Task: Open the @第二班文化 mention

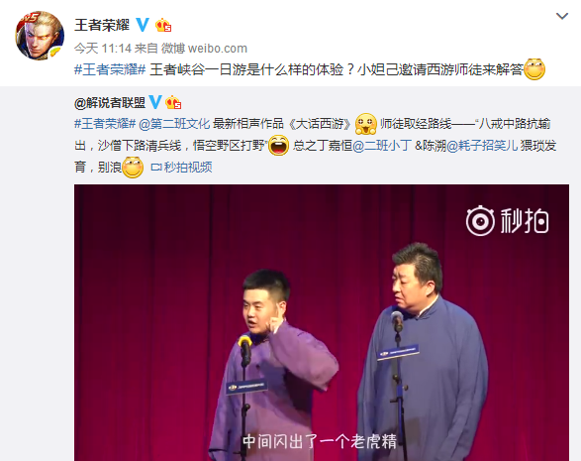Action: tap(174, 124)
